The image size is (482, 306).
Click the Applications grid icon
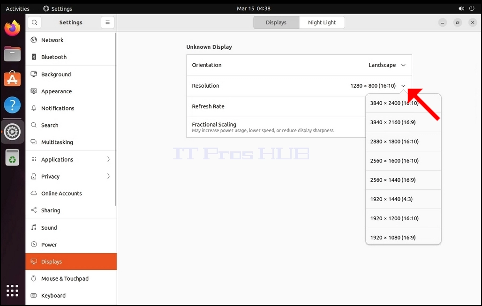point(34,159)
